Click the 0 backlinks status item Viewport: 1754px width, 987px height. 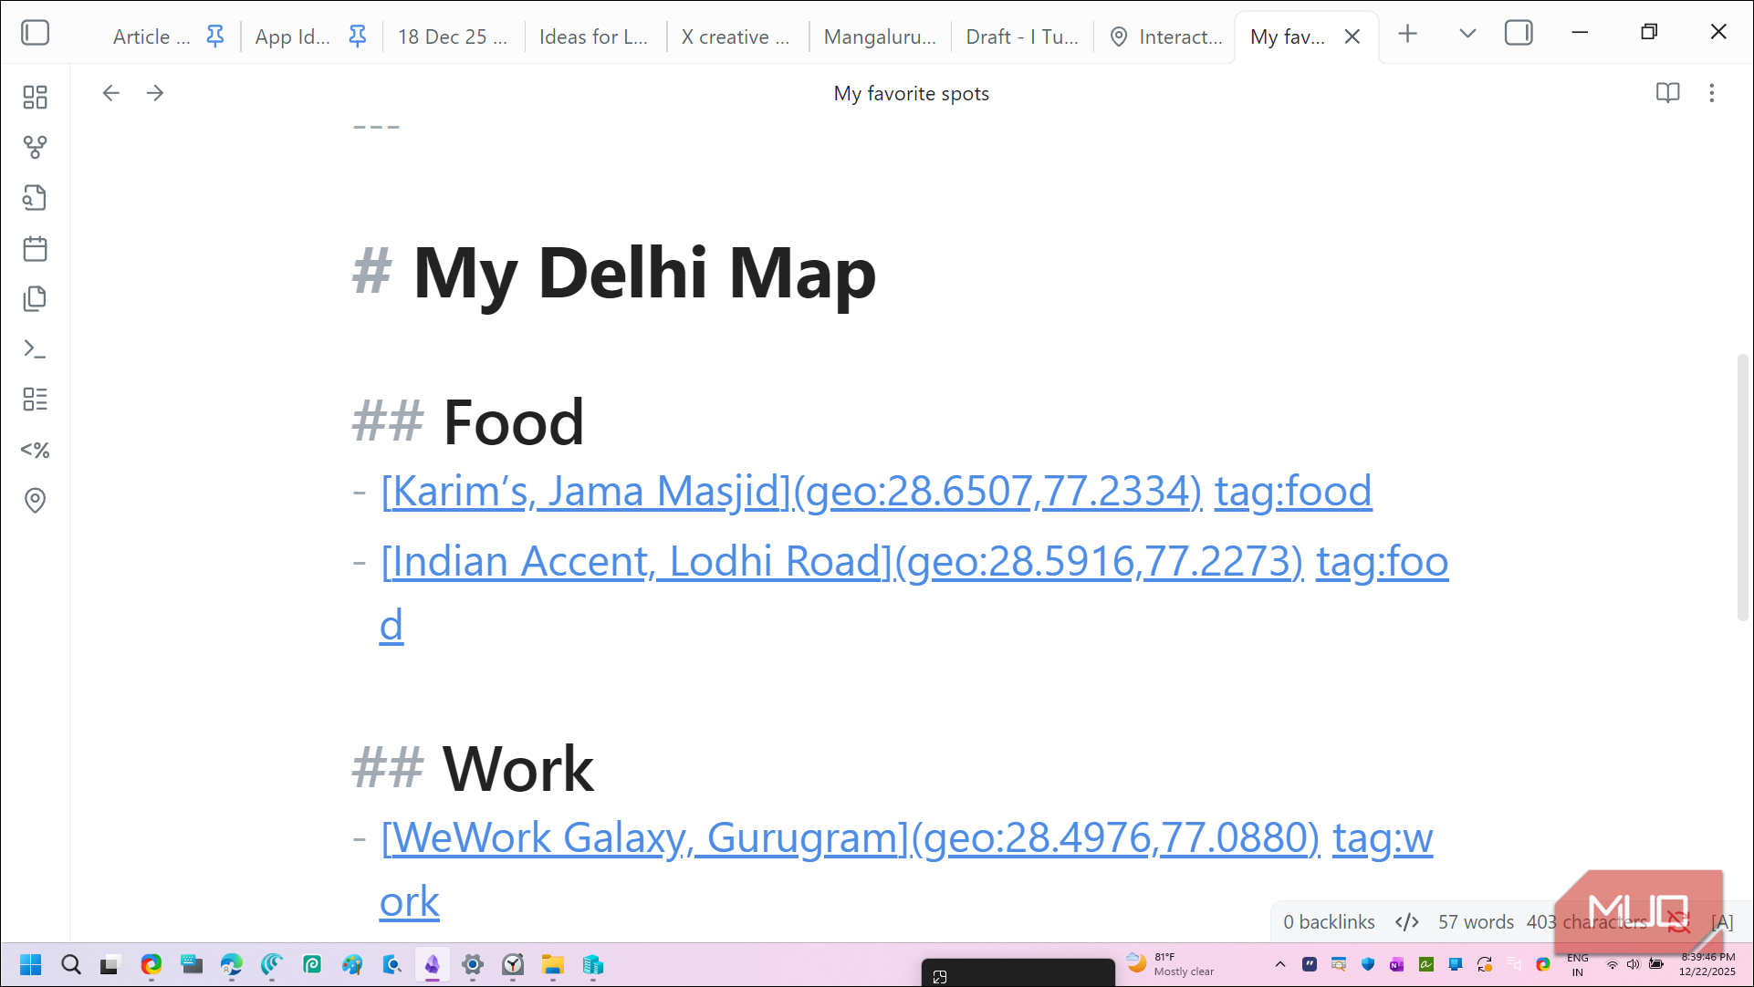(x=1329, y=922)
